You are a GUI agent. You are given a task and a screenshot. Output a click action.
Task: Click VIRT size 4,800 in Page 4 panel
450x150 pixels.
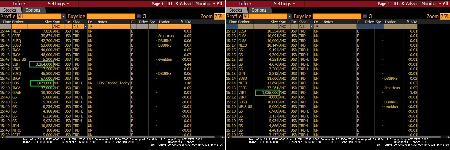pyautogui.click(x=273, y=97)
